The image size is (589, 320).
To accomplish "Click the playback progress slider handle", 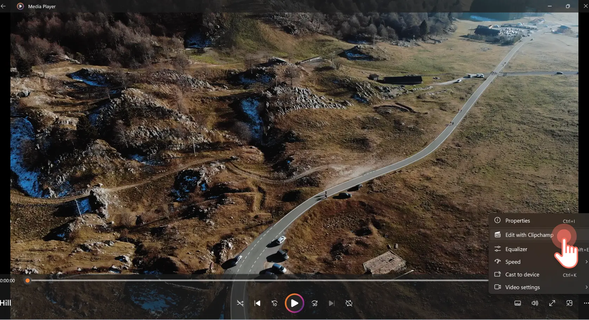I will (x=27, y=281).
